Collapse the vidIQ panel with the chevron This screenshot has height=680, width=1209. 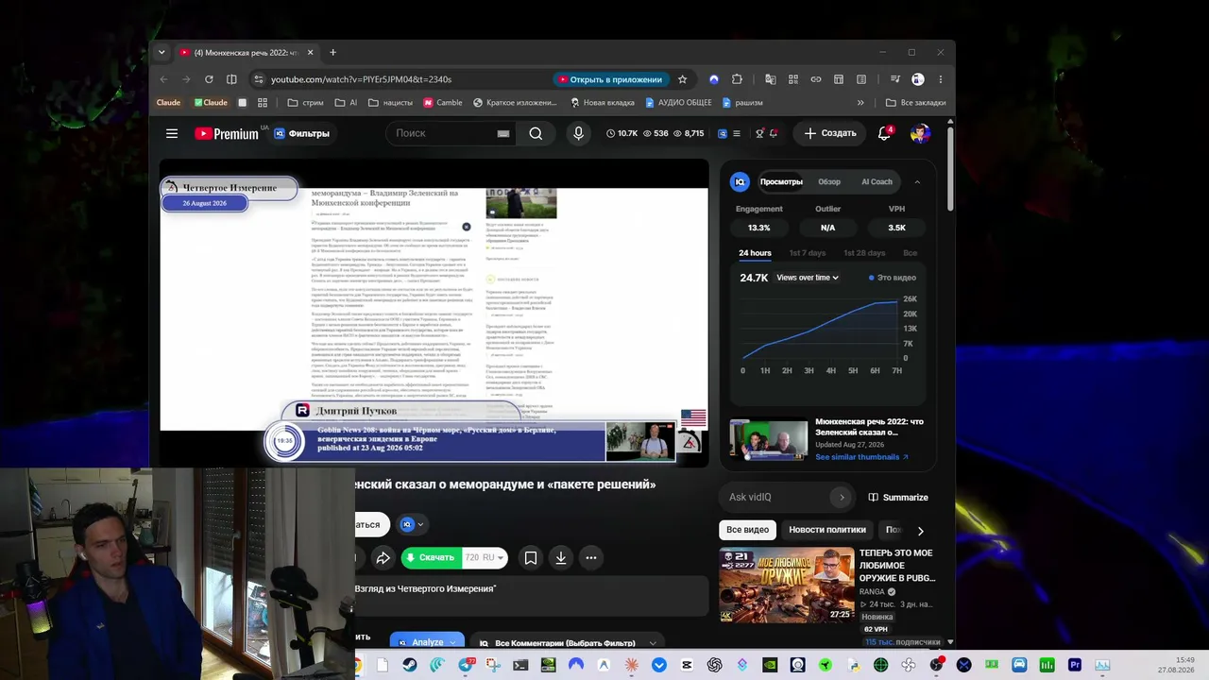pyautogui.click(x=917, y=181)
